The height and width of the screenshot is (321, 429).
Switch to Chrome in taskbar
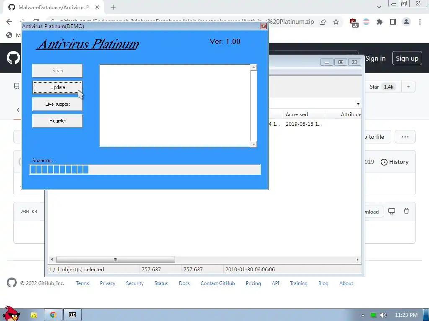pos(53,315)
